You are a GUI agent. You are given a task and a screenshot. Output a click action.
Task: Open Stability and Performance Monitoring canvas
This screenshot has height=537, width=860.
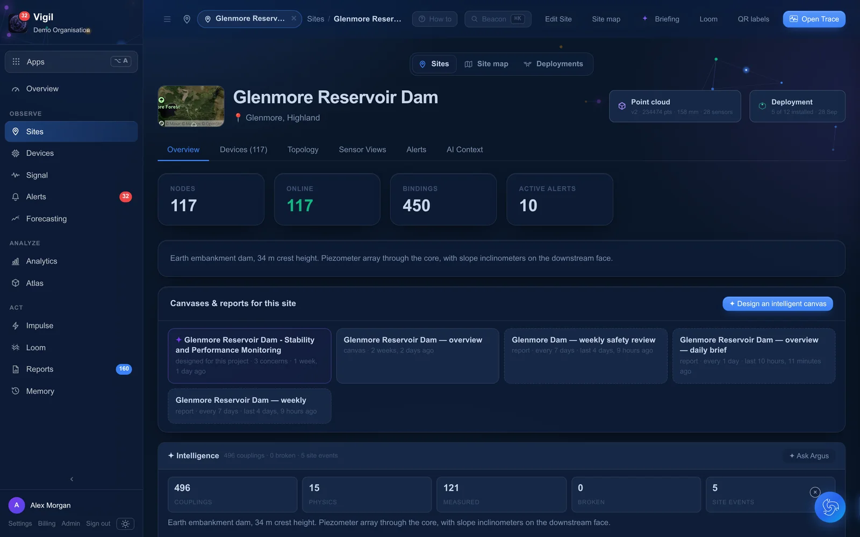pyautogui.click(x=249, y=355)
